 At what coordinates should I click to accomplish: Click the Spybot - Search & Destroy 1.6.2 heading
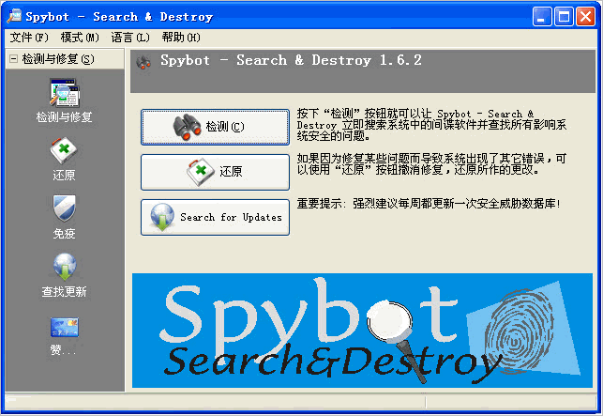click(291, 60)
